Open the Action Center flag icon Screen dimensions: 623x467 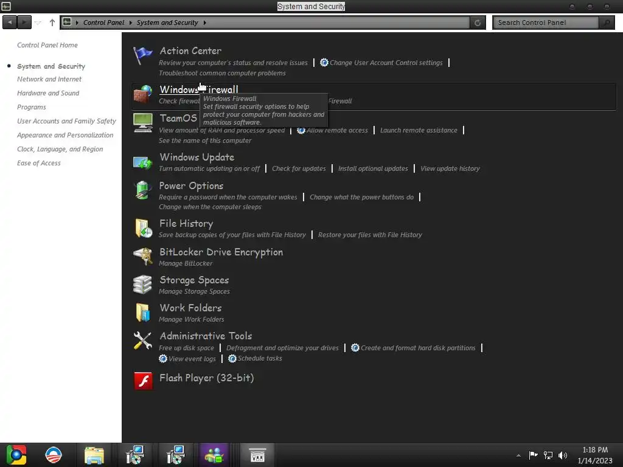(142, 55)
